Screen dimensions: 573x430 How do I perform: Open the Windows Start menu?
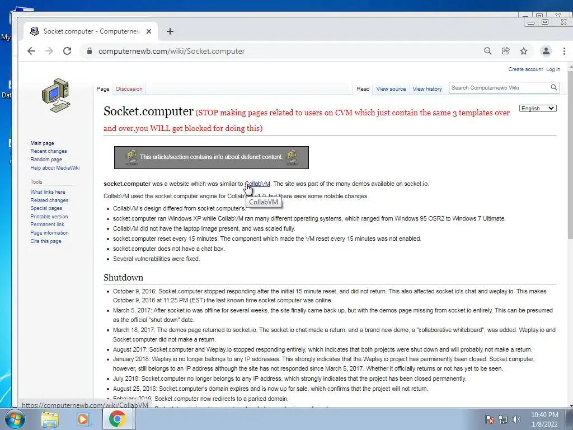click(x=15, y=419)
